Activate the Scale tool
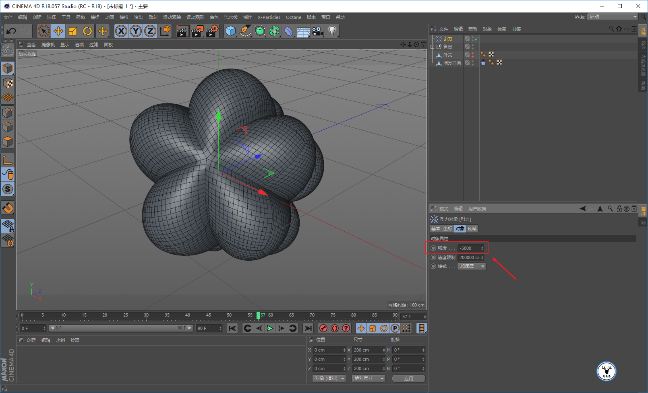Image resolution: width=648 pixels, height=393 pixels. point(73,31)
